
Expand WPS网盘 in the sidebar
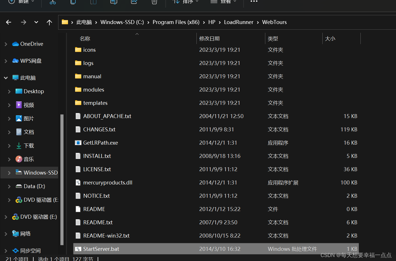point(6,61)
